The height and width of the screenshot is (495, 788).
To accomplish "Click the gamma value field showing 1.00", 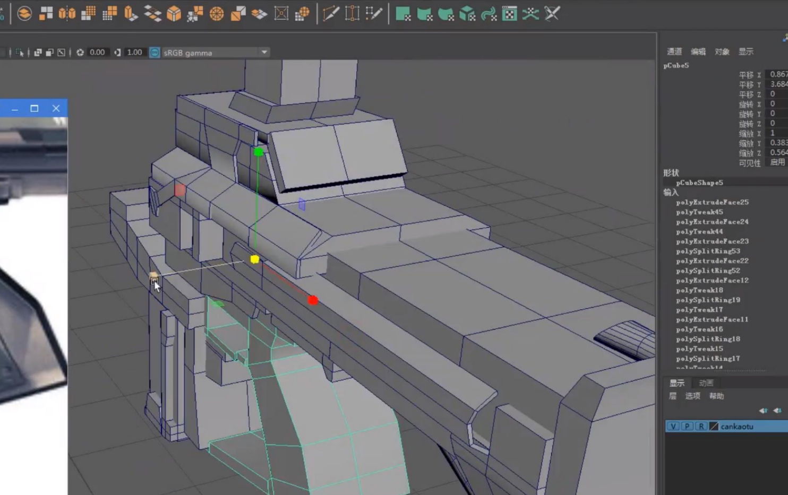I will 134,53.
